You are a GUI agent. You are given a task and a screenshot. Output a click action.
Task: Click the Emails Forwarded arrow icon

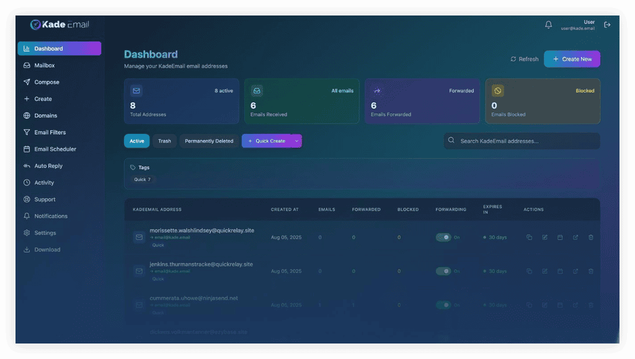[377, 91]
